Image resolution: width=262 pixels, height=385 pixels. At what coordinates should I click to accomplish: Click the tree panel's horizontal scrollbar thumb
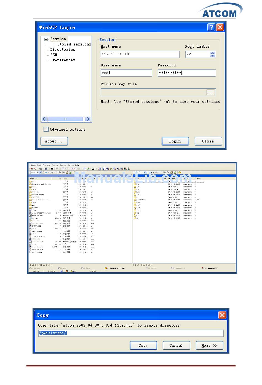[65, 119]
